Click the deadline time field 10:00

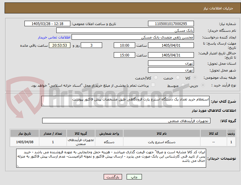pos(124,45)
